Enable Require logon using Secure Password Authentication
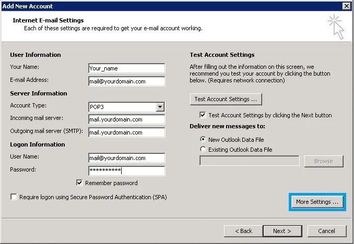Image resolution: width=354 pixels, height=244 pixels. [14, 197]
